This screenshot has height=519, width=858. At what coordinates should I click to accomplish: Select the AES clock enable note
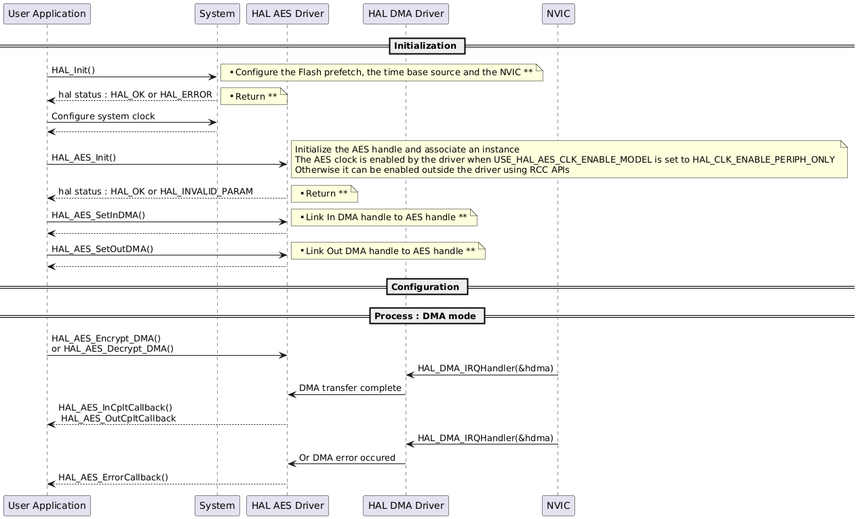coord(570,159)
